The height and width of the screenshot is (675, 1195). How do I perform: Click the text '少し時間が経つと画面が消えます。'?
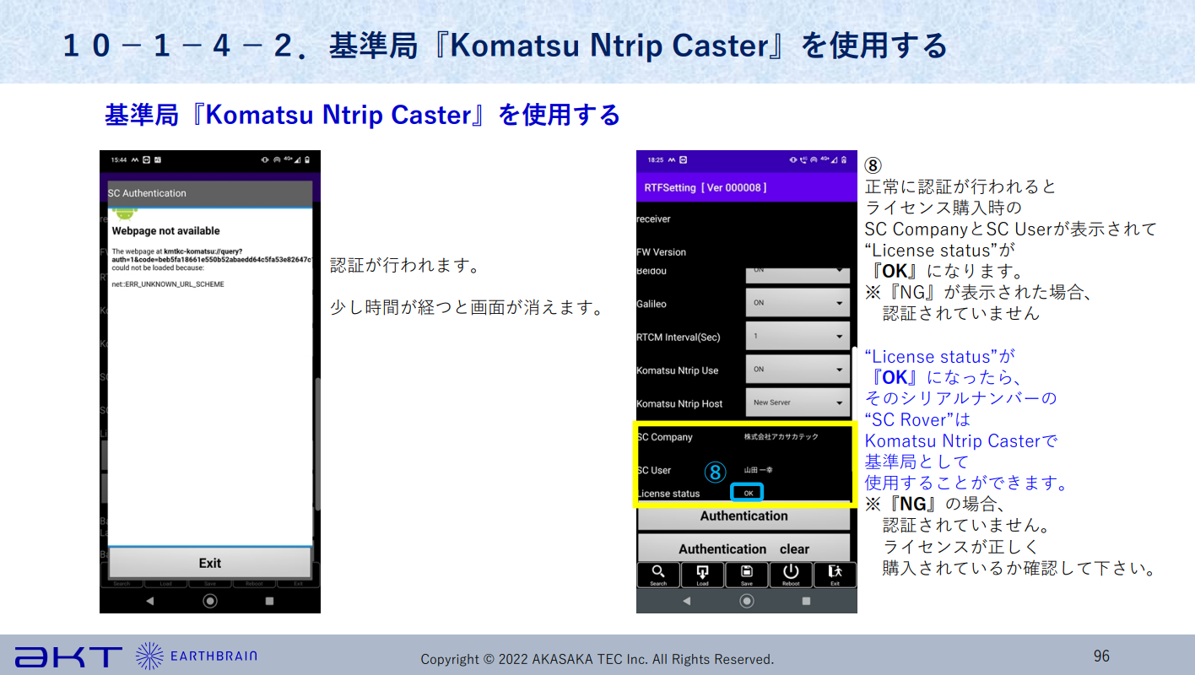tap(468, 308)
